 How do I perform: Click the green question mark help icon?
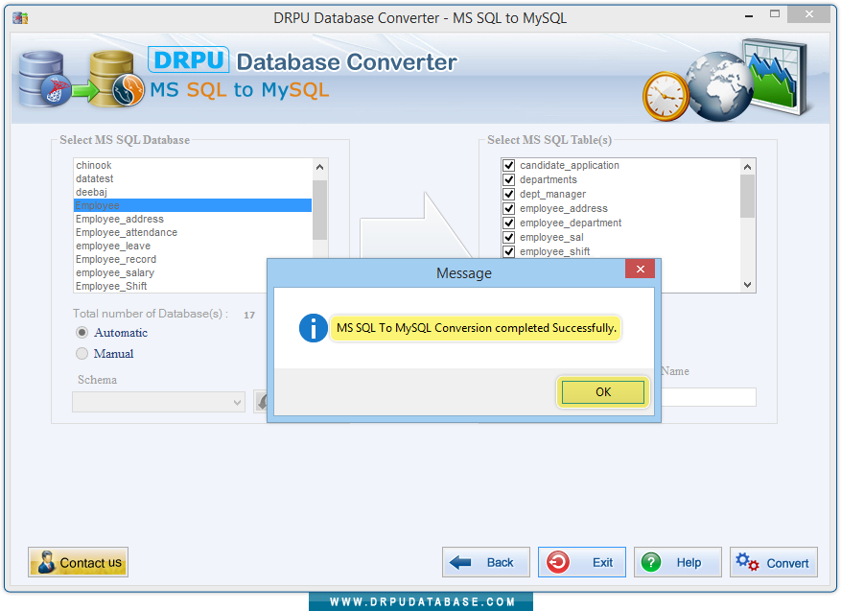tap(651, 562)
